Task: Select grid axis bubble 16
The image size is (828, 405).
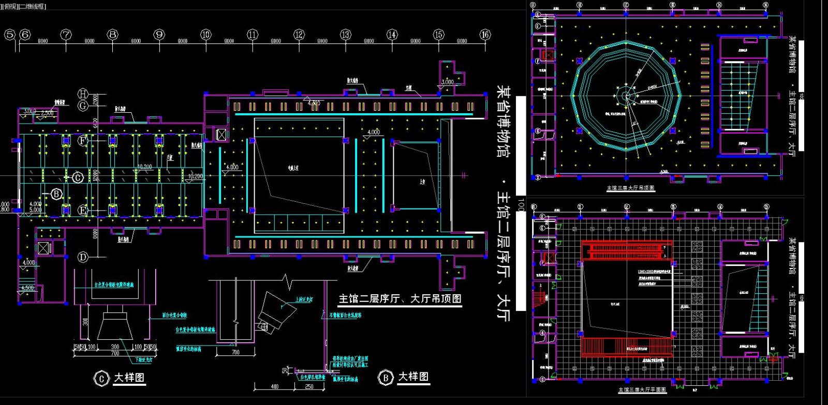Action: pyautogui.click(x=485, y=35)
